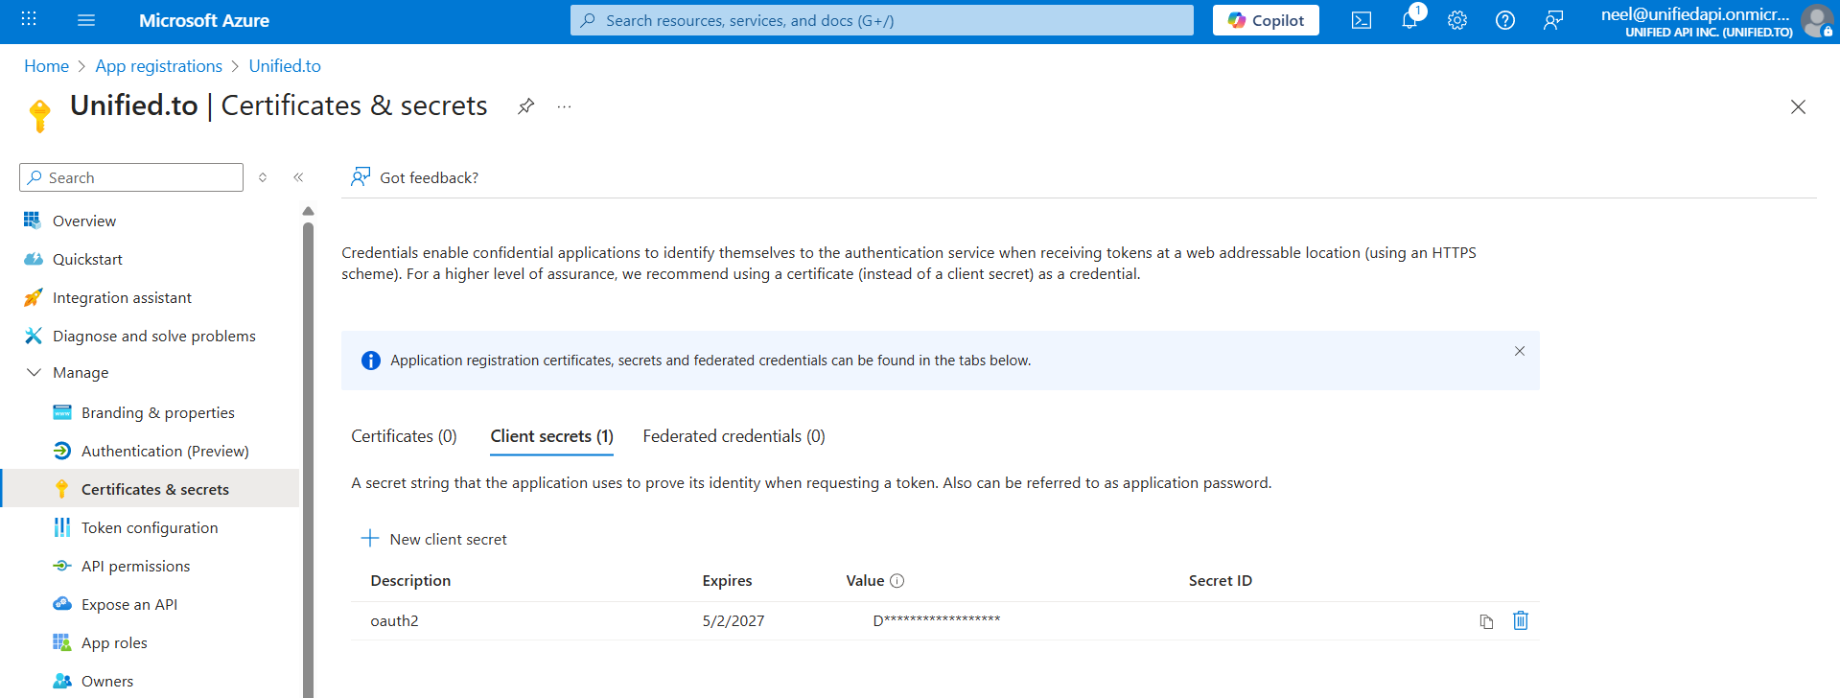Copy the oauth2 secret value
Viewport: 1840px width, 698px height.
1486,621
